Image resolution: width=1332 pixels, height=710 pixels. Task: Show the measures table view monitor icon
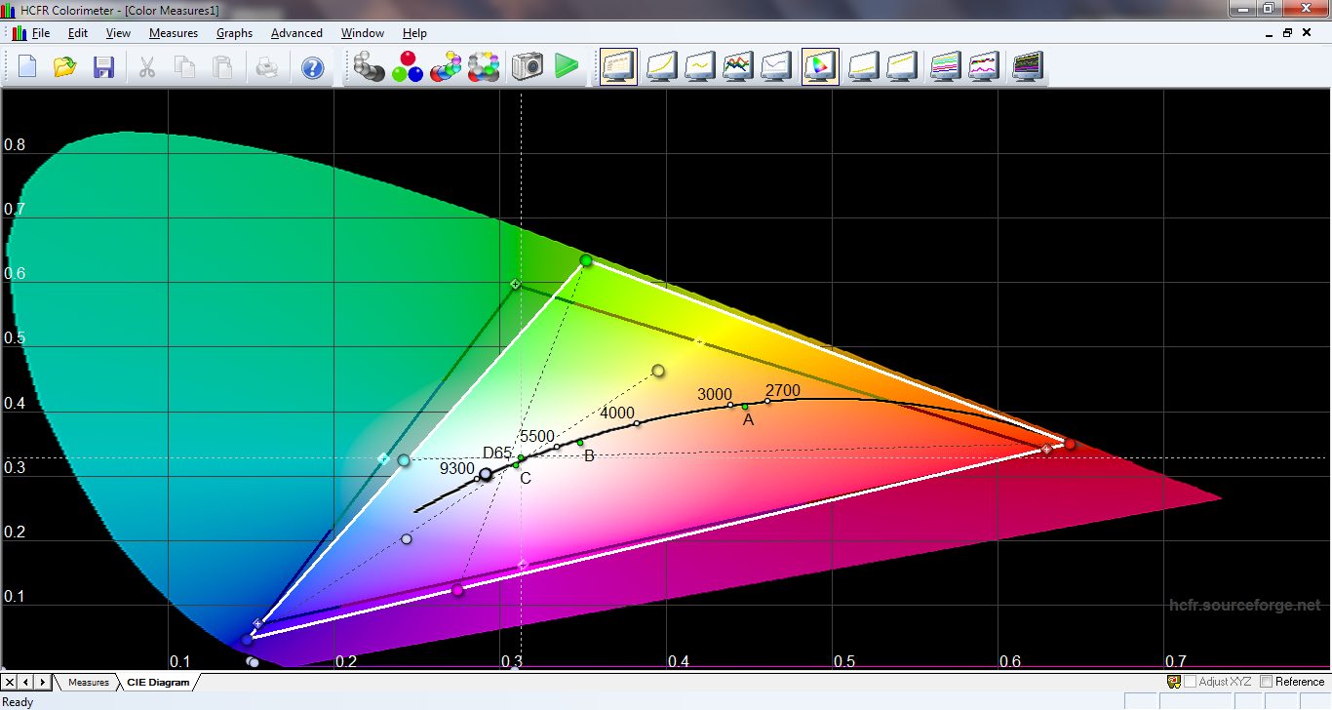[x=618, y=66]
